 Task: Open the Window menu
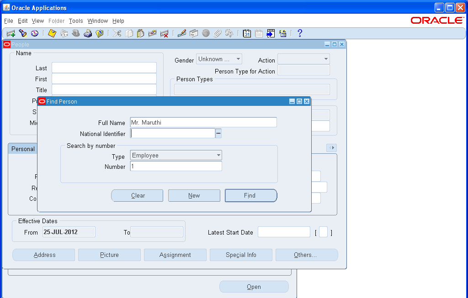click(x=97, y=21)
